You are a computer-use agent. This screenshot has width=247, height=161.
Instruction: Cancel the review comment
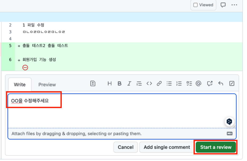[x=126, y=147]
